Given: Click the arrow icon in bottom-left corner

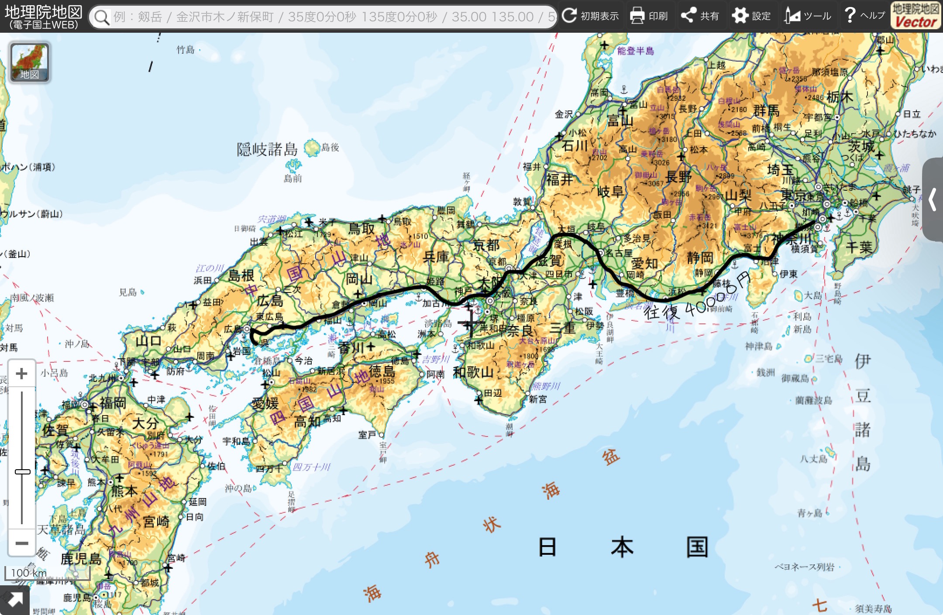Looking at the screenshot, I should click(x=15, y=600).
